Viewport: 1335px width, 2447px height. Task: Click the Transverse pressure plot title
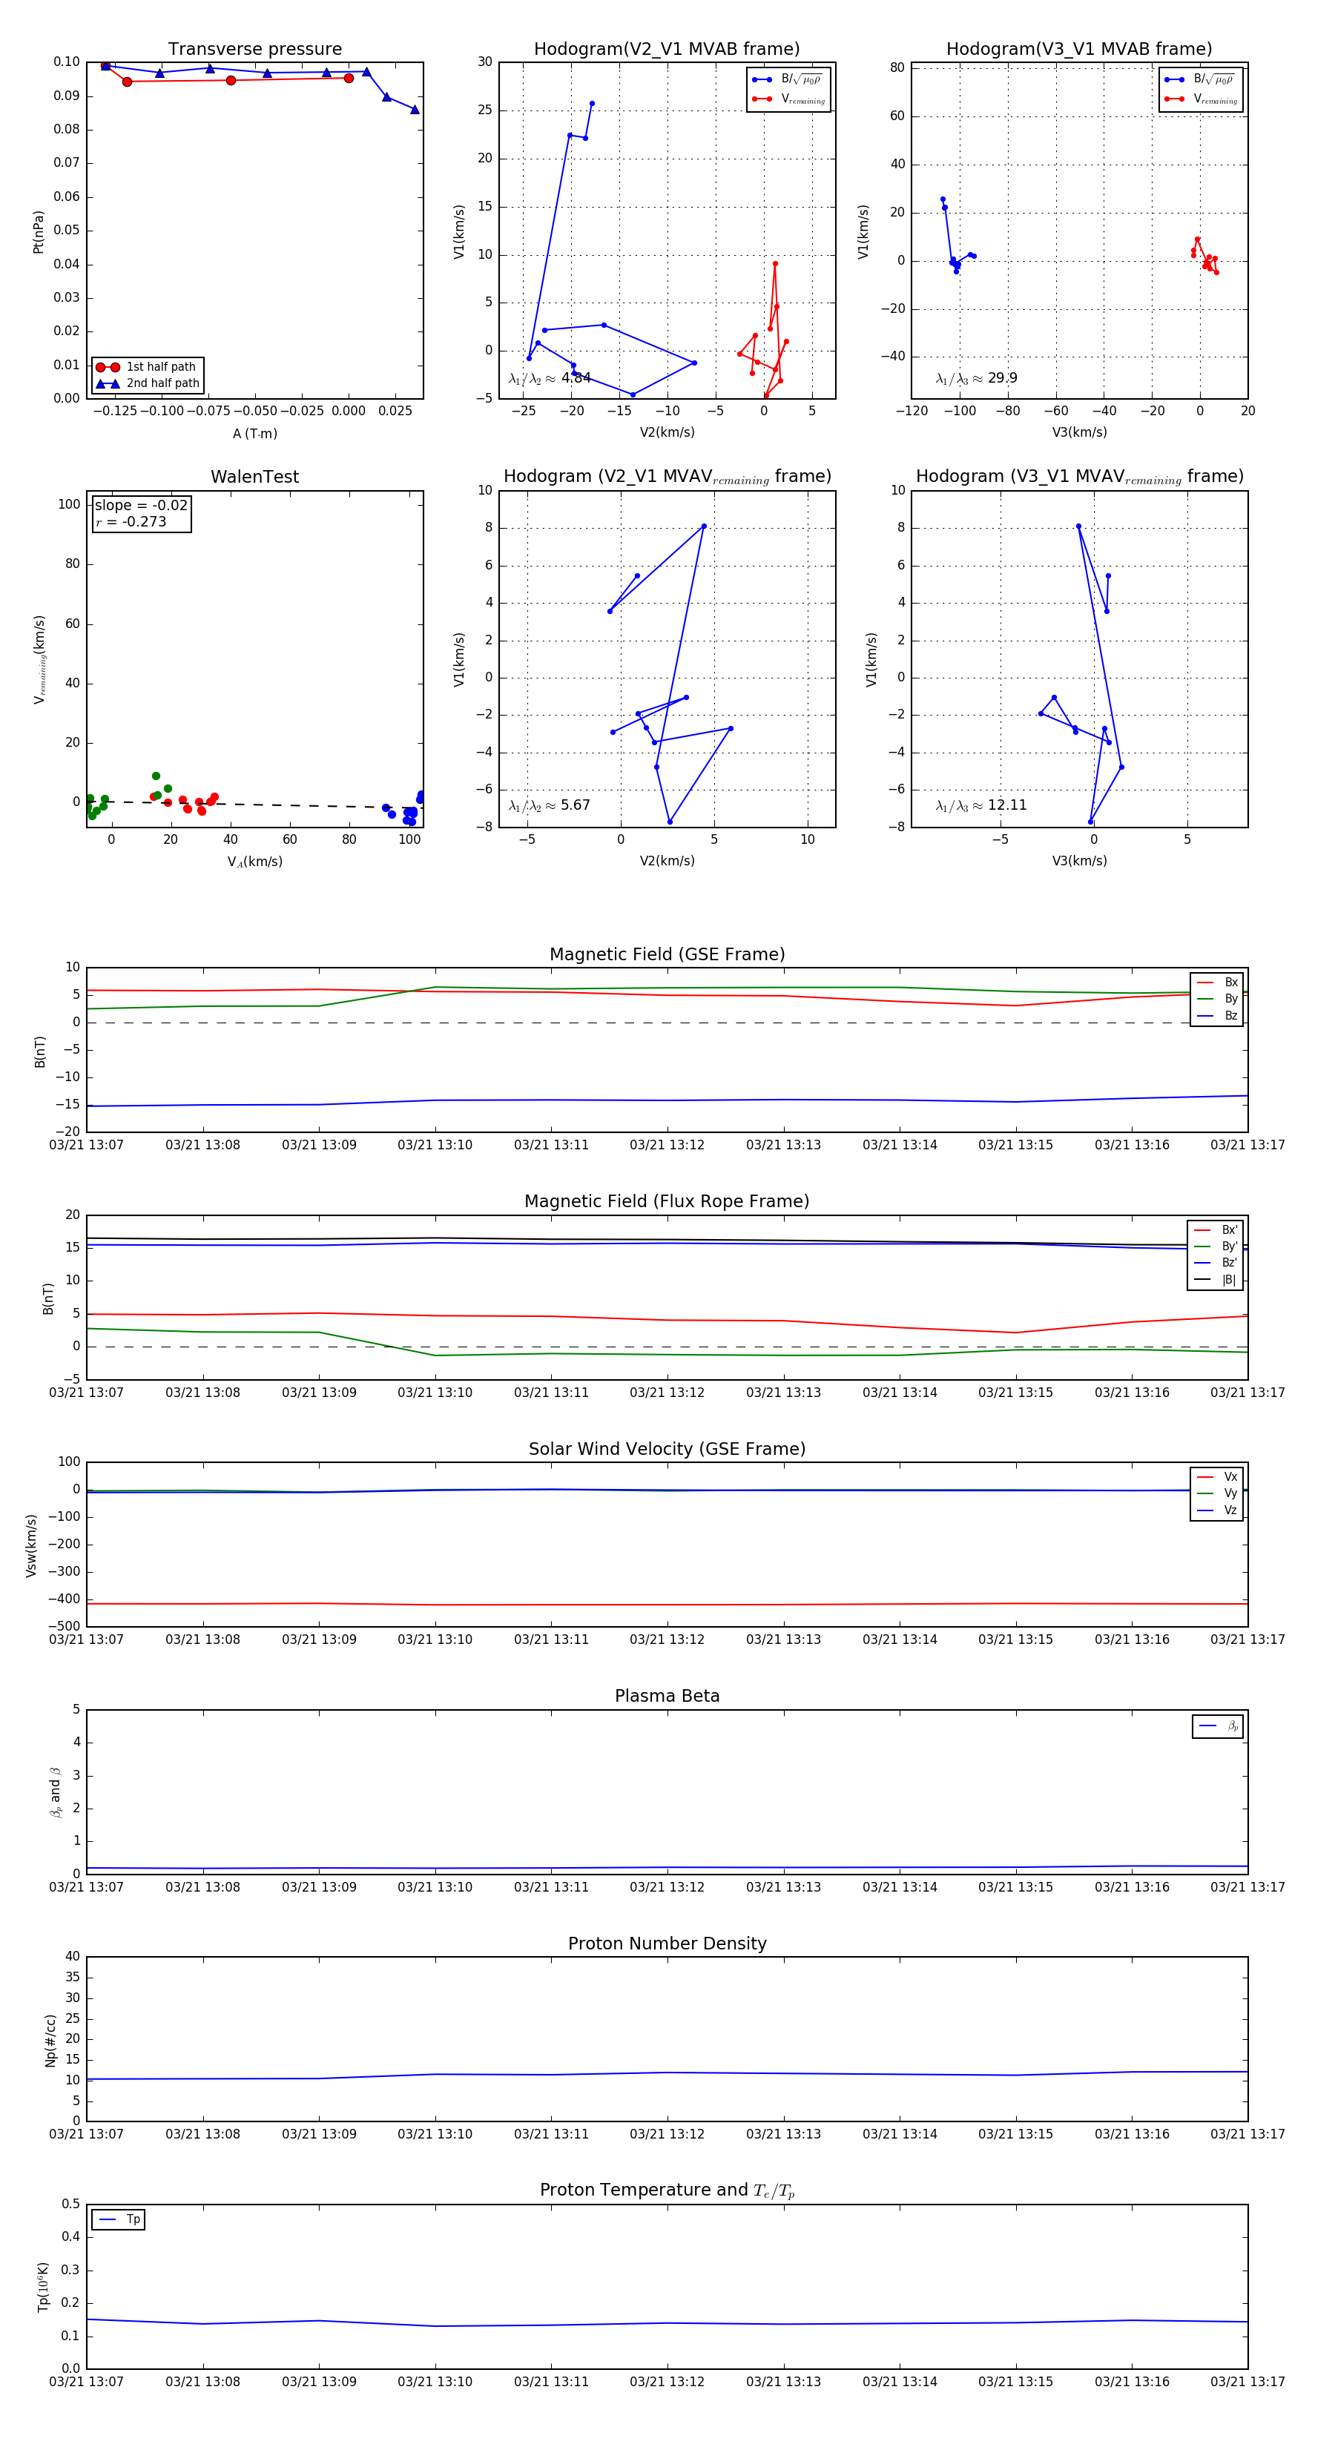(254, 50)
